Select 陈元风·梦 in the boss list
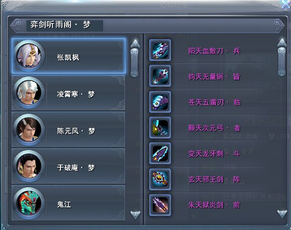 (68, 129)
